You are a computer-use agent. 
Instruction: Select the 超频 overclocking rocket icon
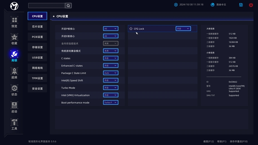pos(14,72)
